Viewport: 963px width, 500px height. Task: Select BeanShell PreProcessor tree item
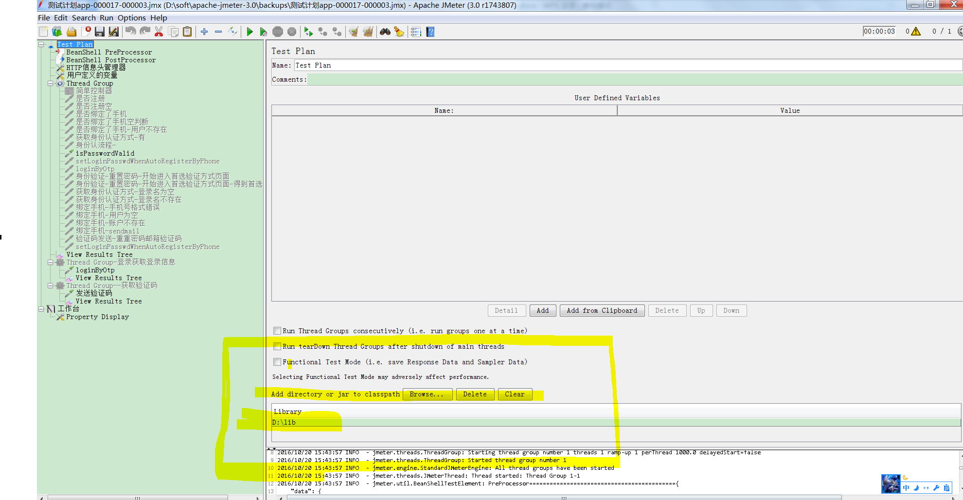coord(109,52)
